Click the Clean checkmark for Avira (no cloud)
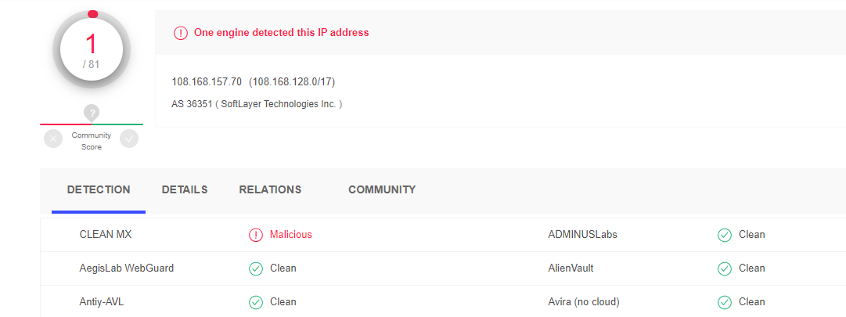 (x=725, y=302)
